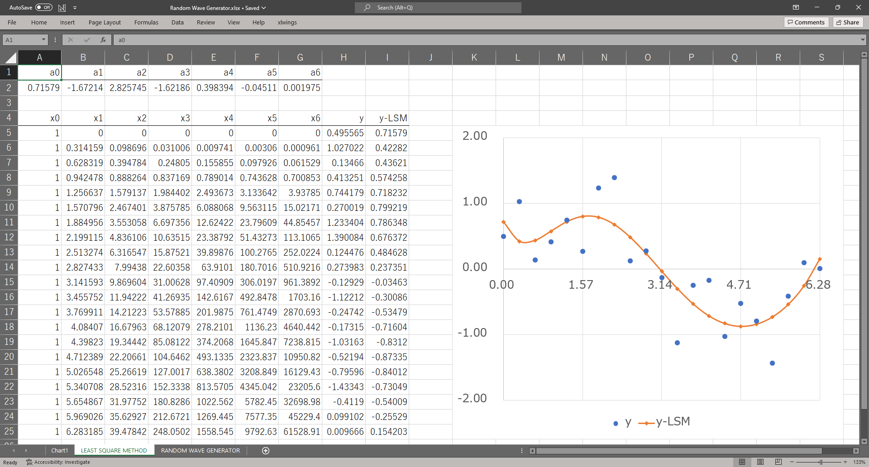The height and width of the screenshot is (467, 869).
Task: Expand the file name Saved dropdown
Action: coord(263,8)
